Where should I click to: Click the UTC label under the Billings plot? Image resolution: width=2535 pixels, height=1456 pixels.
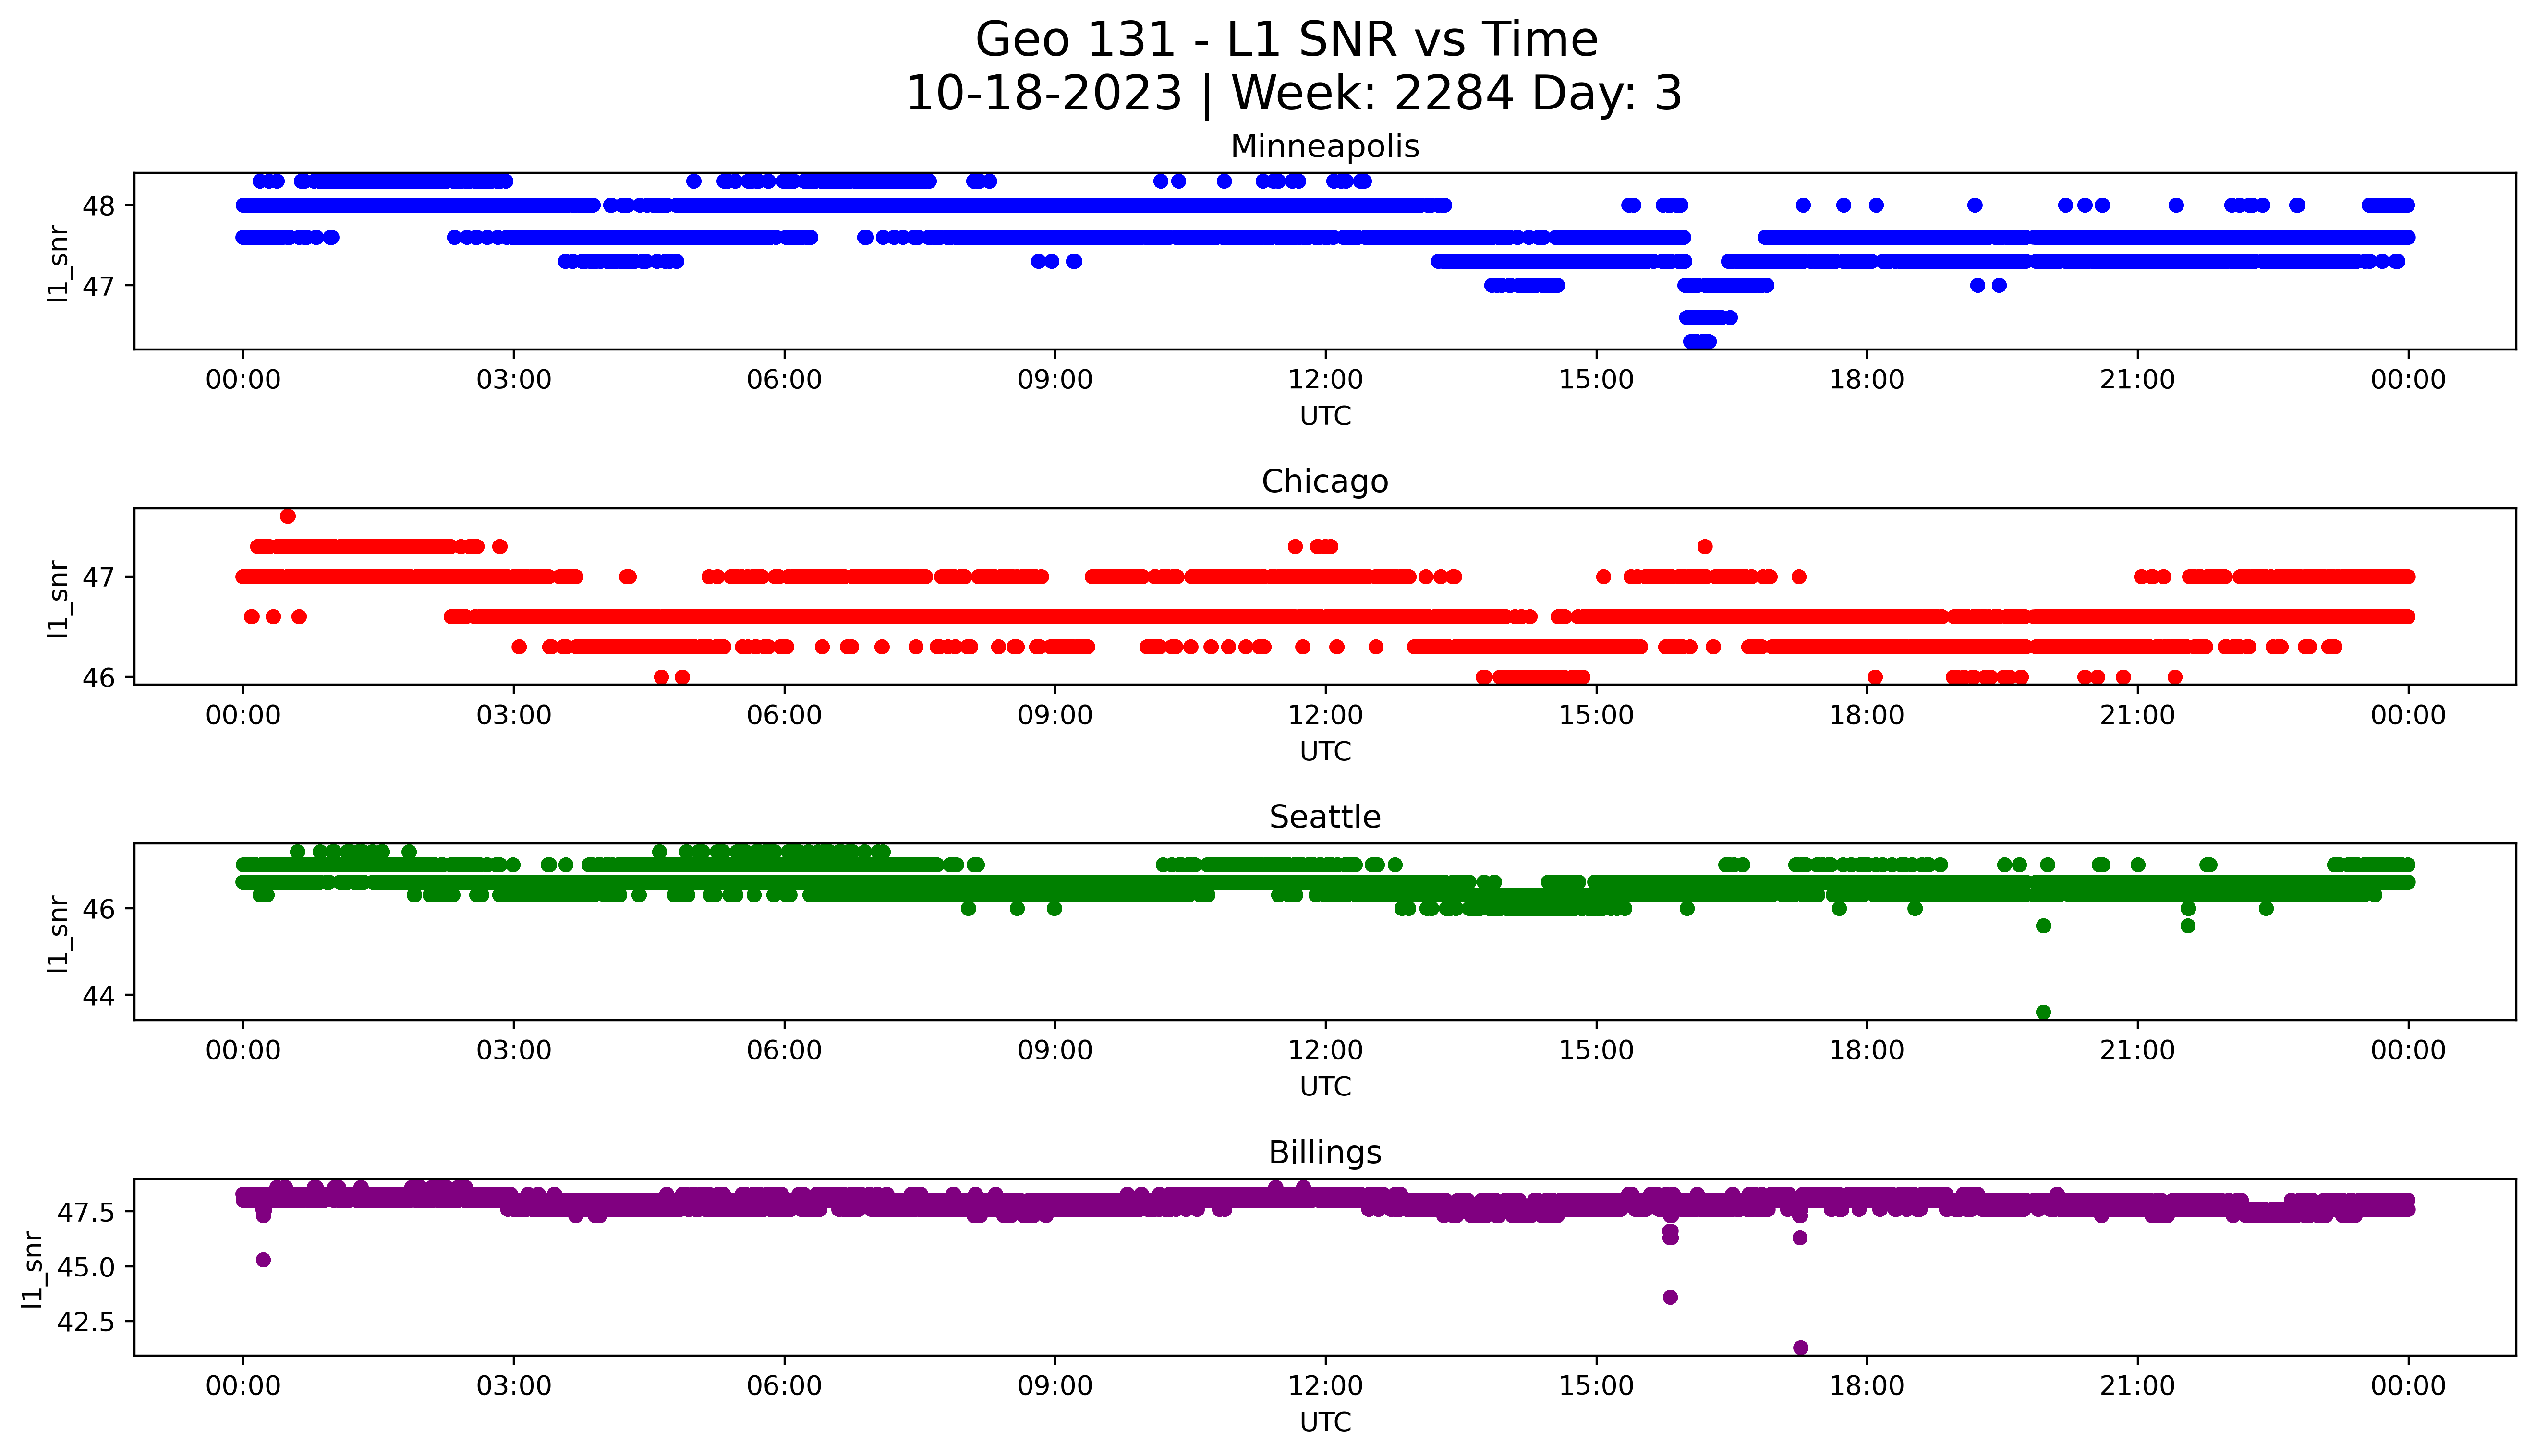pyautogui.click(x=1325, y=1422)
